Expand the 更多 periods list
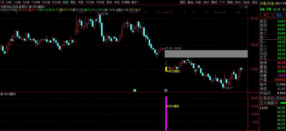 point(135,2)
